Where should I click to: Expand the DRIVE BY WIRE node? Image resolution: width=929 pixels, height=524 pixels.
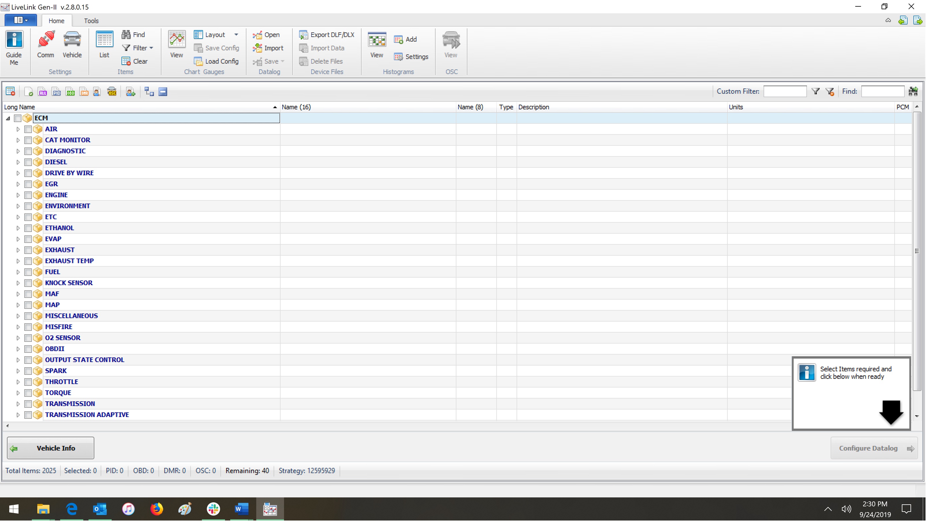[18, 173]
